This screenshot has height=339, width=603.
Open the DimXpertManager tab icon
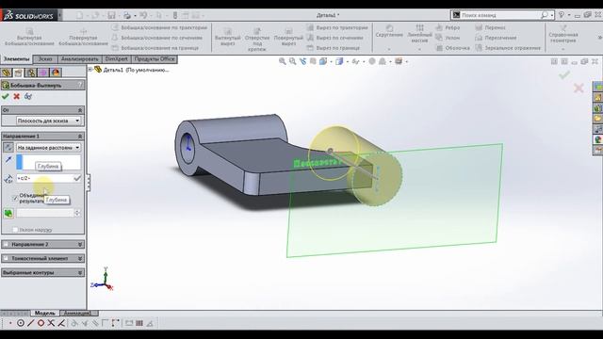(43, 73)
